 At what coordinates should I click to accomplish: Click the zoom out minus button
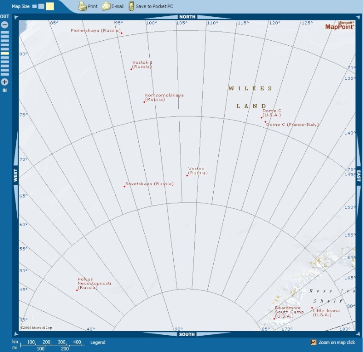pyautogui.click(x=5, y=25)
